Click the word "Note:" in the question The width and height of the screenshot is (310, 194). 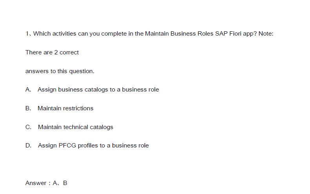point(266,34)
